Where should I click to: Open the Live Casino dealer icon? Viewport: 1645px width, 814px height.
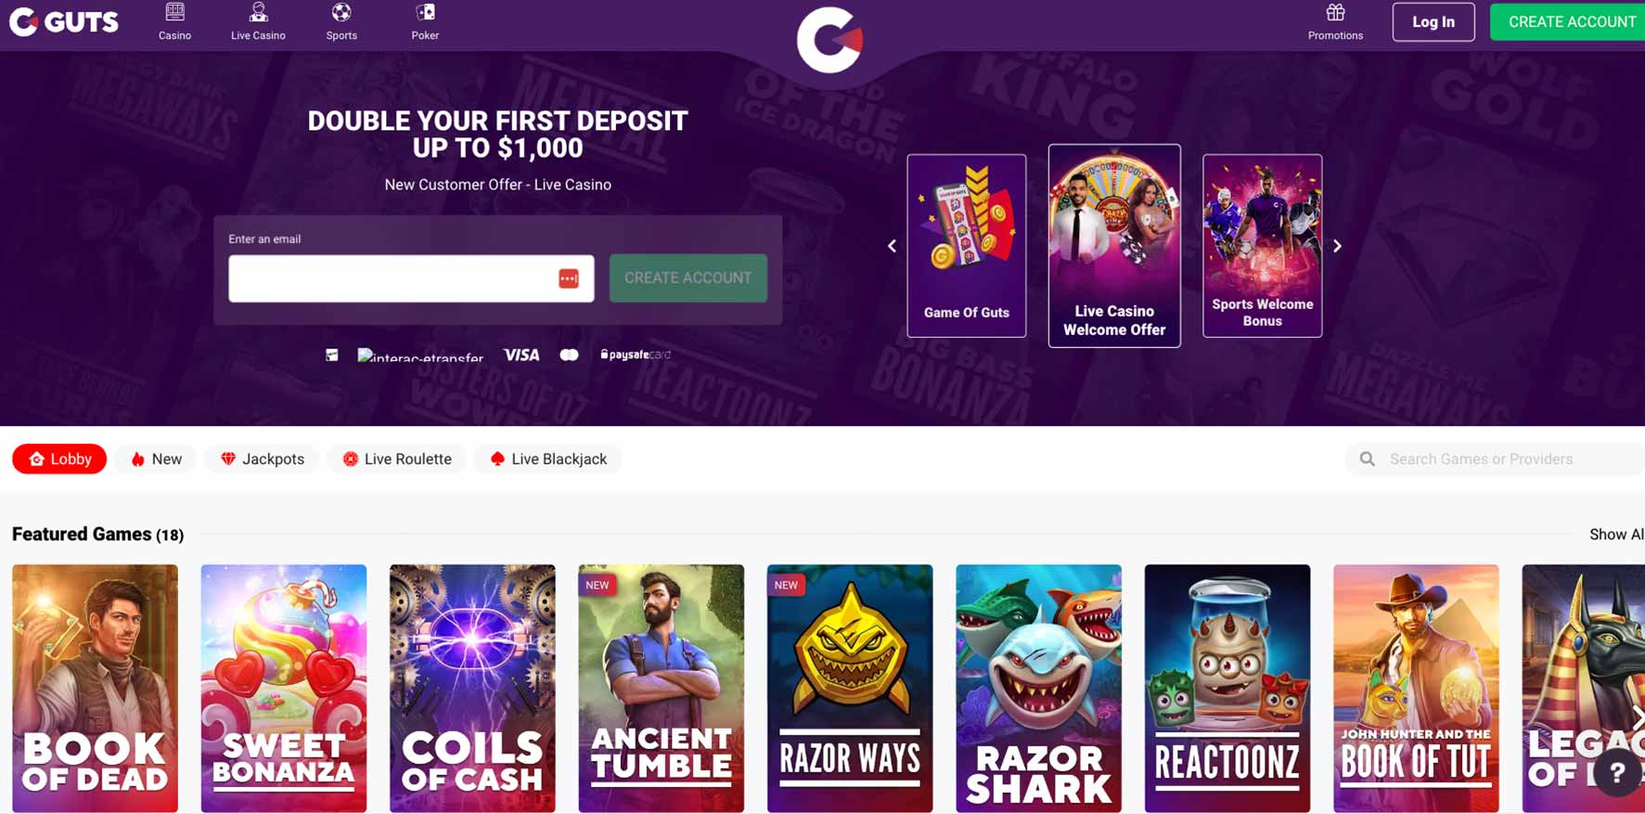point(258,12)
